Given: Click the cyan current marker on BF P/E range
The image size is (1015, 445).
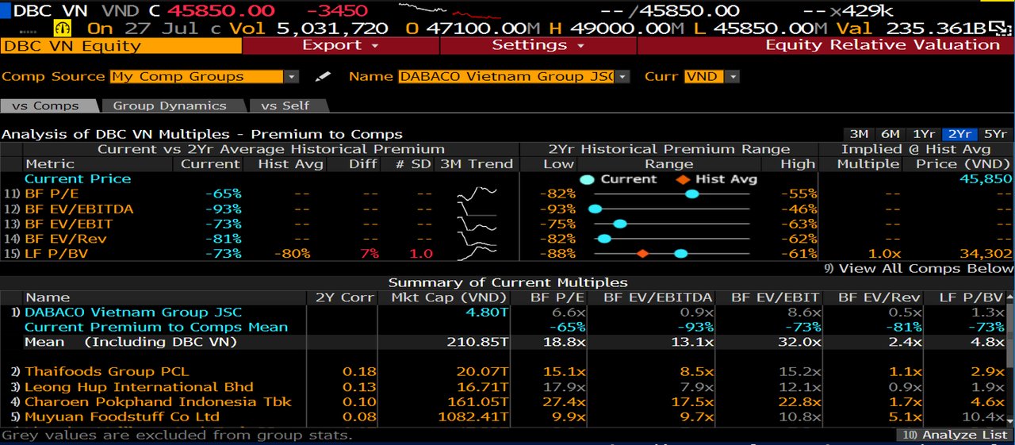Looking at the screenshot, I should [x=691, y=194].
